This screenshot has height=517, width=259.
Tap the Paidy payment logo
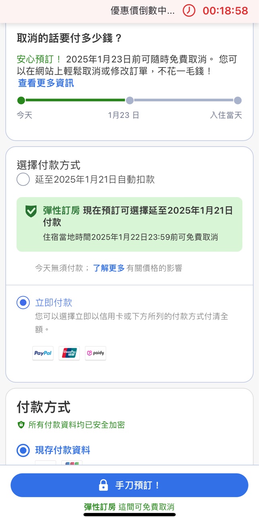point(95,353)
